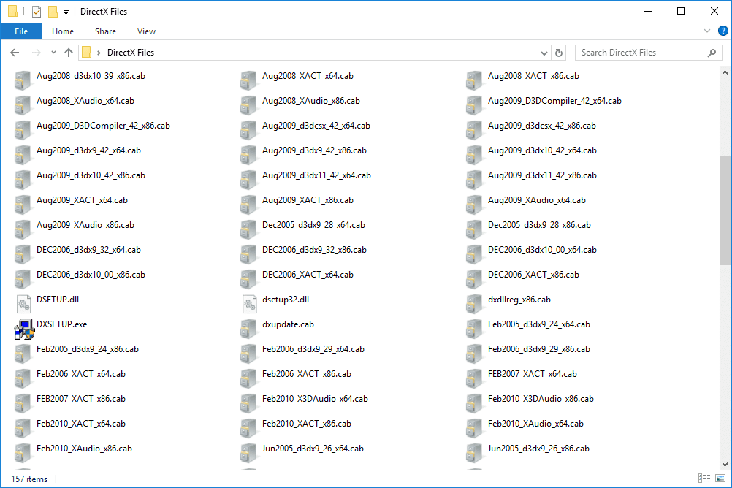Click the Refresh button in address bar

coord(560,53)
